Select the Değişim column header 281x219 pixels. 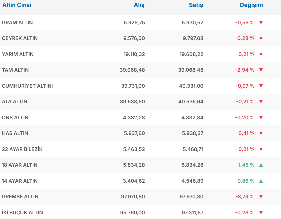click(x=251, y=5)
